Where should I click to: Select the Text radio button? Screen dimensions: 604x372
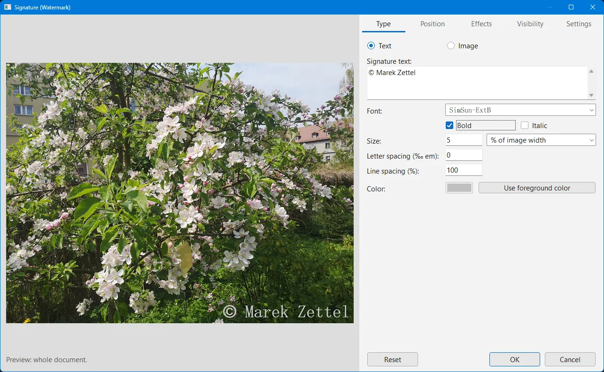tap(371, 46)
